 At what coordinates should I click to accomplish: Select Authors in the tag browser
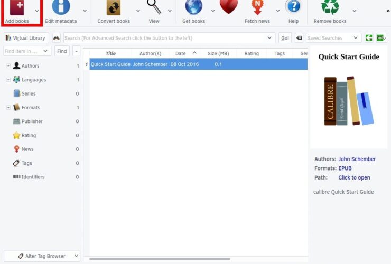coord(30,66)
